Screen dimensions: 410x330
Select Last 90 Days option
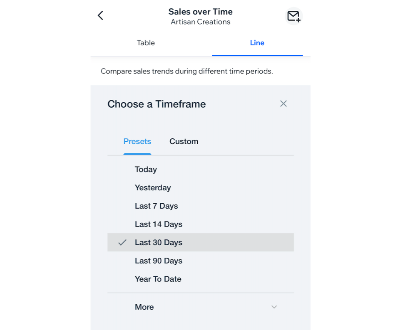(x=159, y=261)
